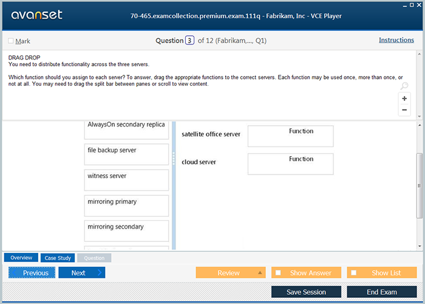The width and height of the screenshot is (425, 304).
Task: Click the cloud server Function box
Action: [x=291, y=164]
